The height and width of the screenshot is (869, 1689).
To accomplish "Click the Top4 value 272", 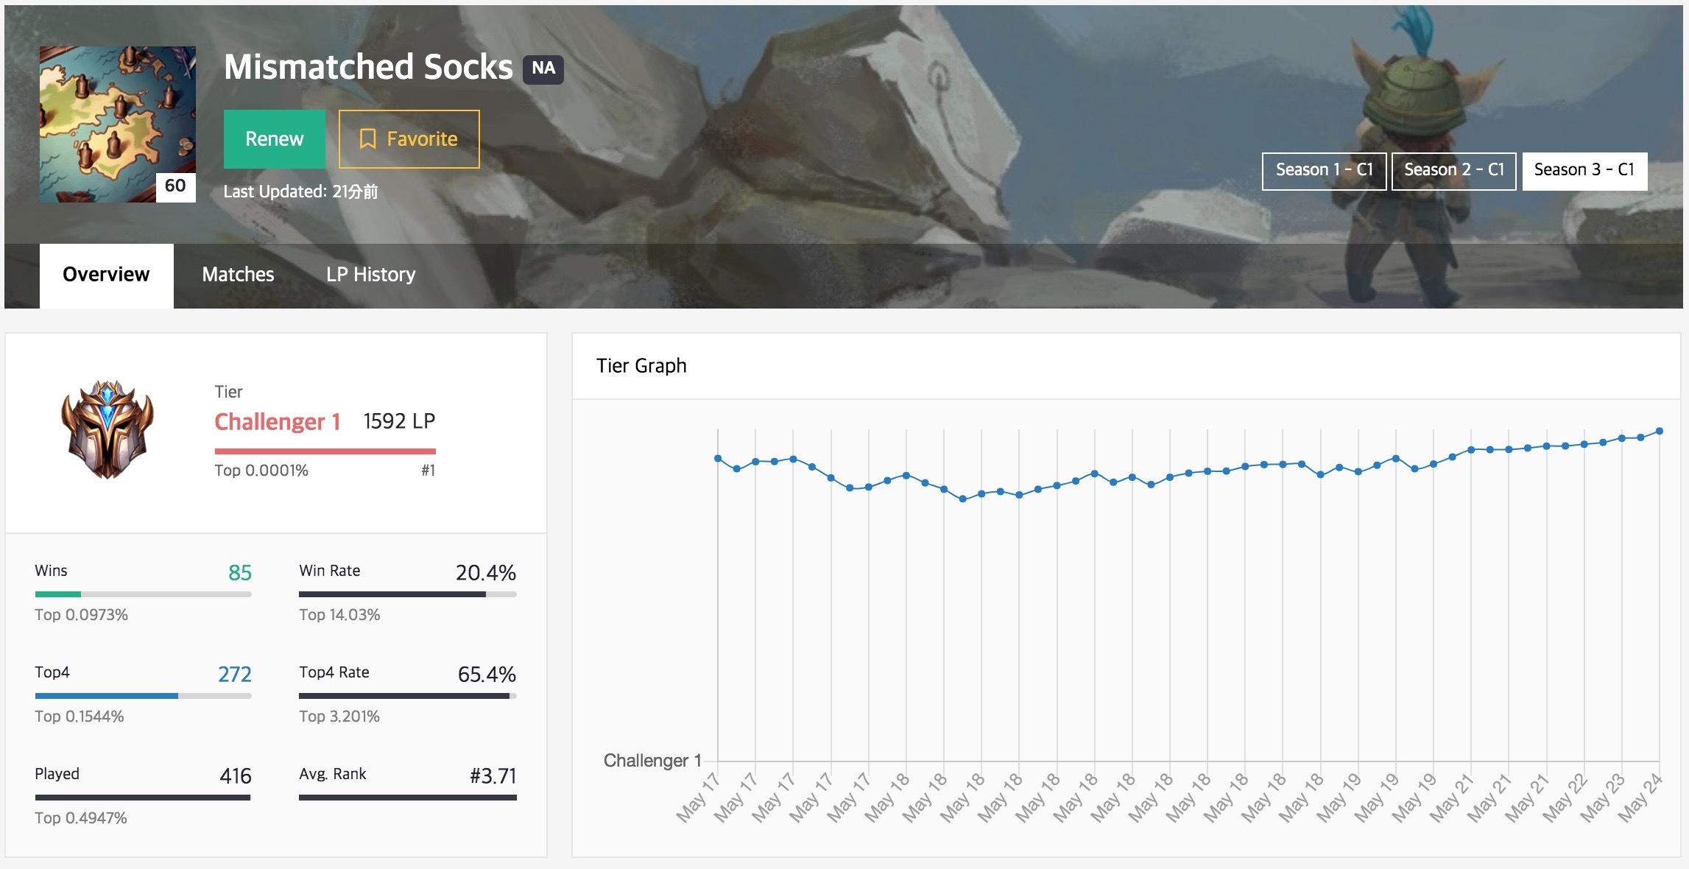I will point(235,675).
